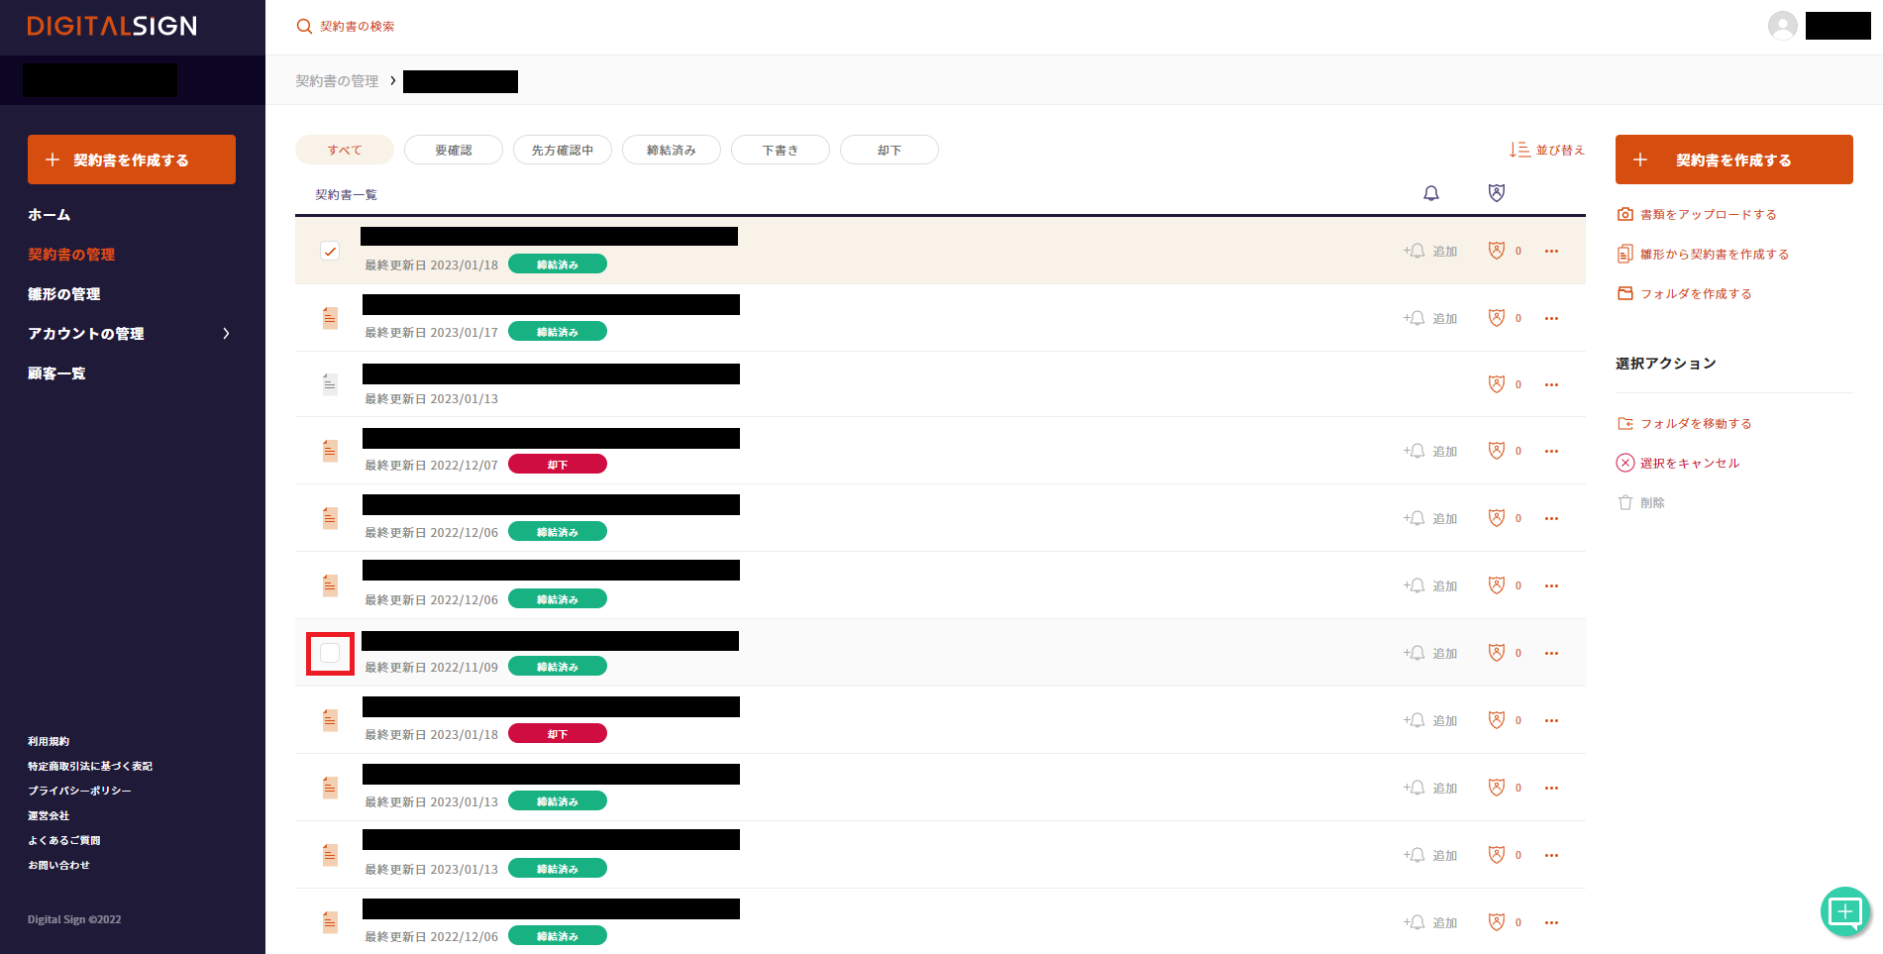The height and width of the screenshot is (954, 1883).
Task: Expand the アカウントの管理 submenu chevron
Action: (226, 334)
